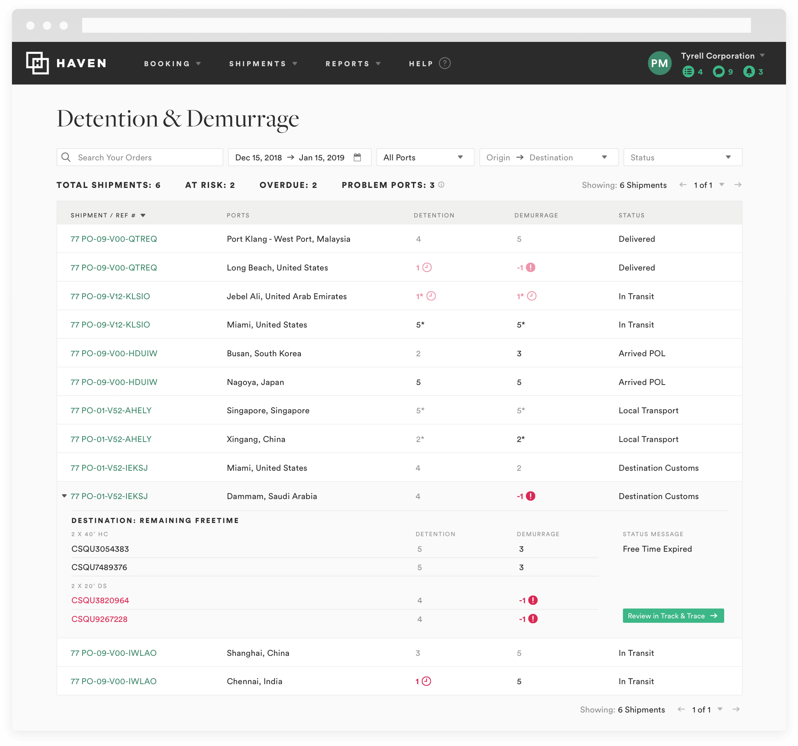
Task: Click the CSQU9267228 demurrage alert icon
Action: (x=533, y=619)
